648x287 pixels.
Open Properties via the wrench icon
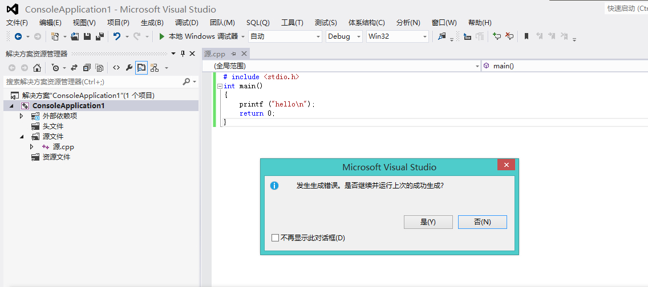coord(129,68)
